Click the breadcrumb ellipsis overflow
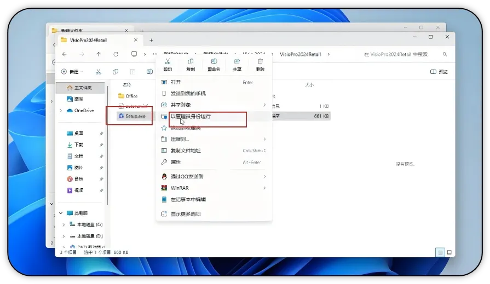490x284 pixels. click(x=155, y=54)
